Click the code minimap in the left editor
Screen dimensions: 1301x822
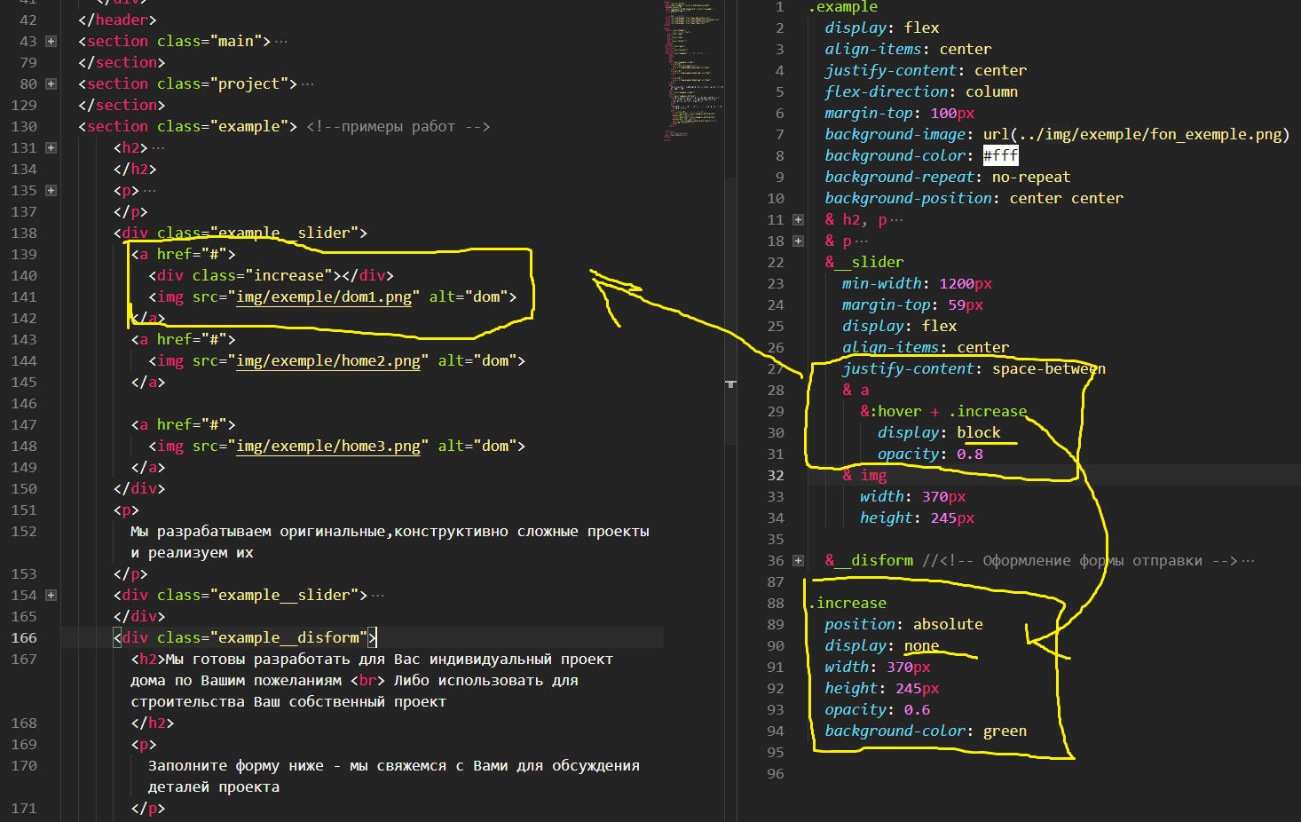[694, 71]
